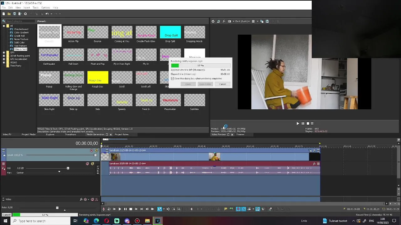Stop the video preview
The width and height of the screenshot is (401, 225).
308,124
